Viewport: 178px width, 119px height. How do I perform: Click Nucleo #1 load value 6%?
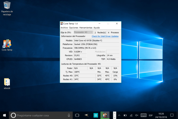click(x=115, y=79)
